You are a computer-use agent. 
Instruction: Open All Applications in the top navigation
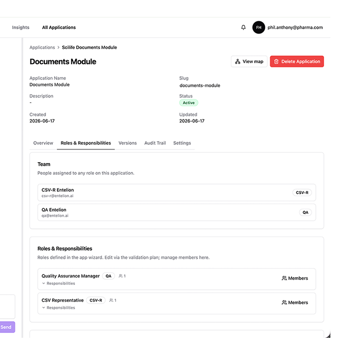pyautogui.click(x=59, y=27)
